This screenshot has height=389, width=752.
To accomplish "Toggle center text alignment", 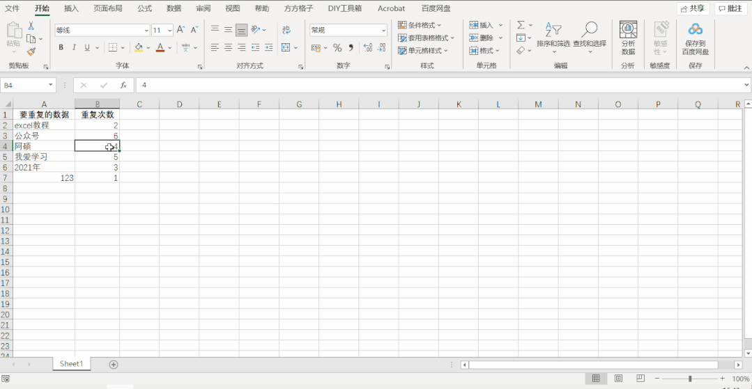I will coord(229,47).
